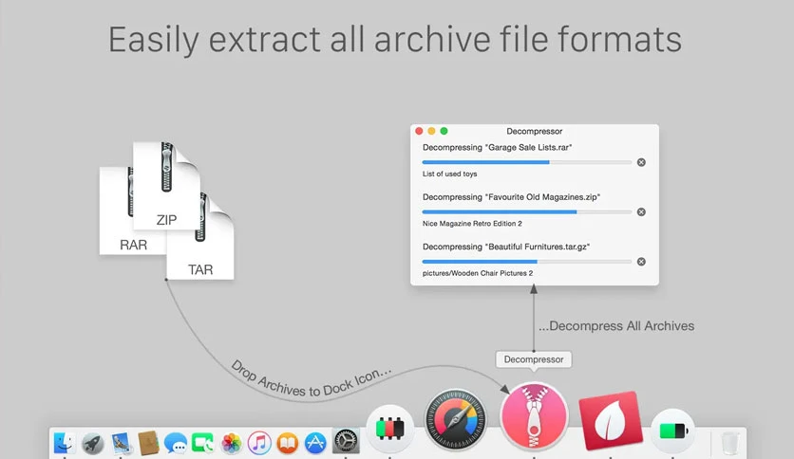This screenshot has width=794, height=459.
Task: Open Launchpad rocket icon
Action: coord(93,443)
